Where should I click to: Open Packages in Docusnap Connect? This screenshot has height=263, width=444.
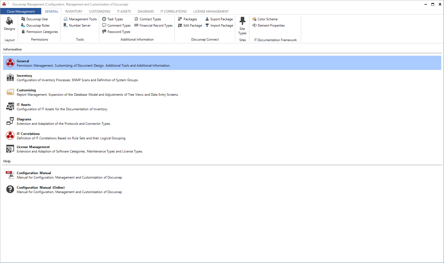click(x=187, y=19)
